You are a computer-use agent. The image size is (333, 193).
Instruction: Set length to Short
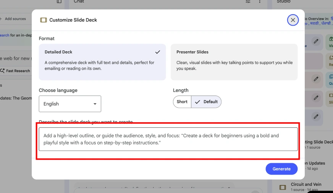[x=182, y=102]
